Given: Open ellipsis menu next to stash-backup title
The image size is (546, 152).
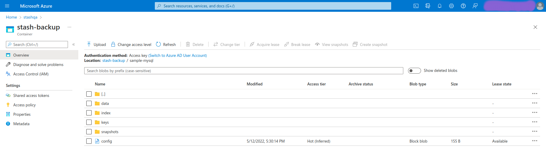Looking at the screenshot, I should 69,27.
